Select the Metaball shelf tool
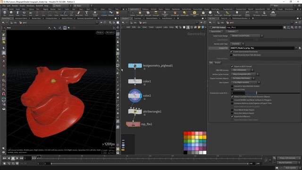302x170 pixels. [111, 13]
